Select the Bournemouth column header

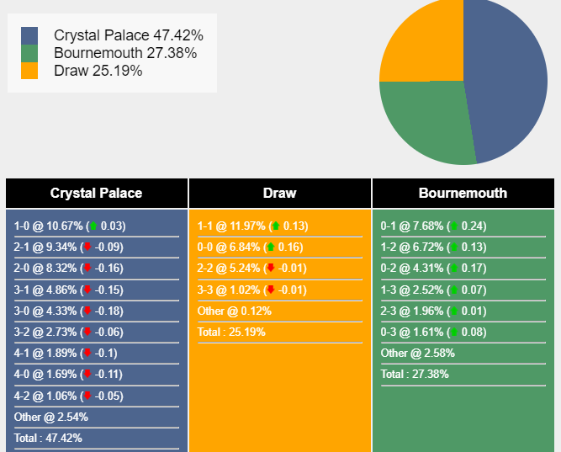(463, 193)
